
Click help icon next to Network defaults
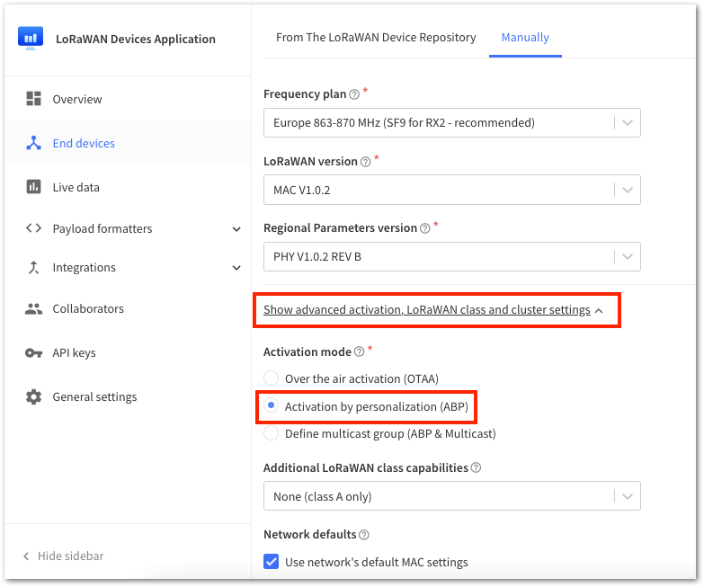click(x=364, y=535)
